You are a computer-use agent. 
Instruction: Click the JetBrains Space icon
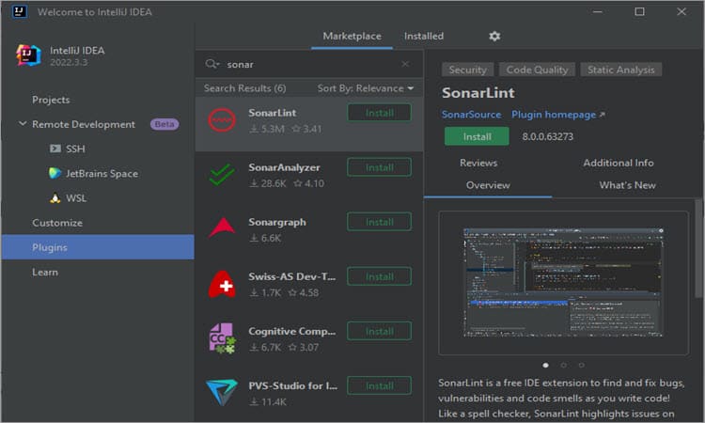point(55,173)
